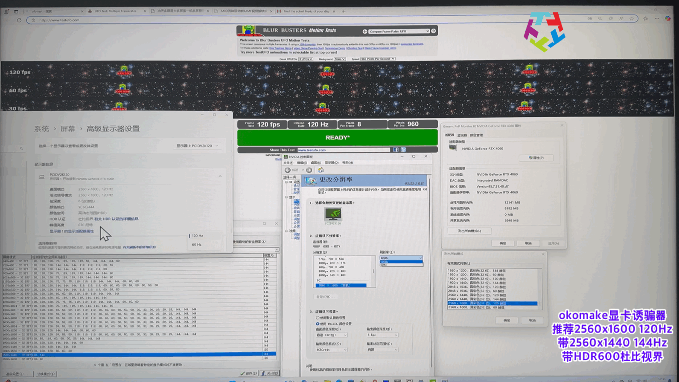
Task: Collapse the 3D settings tree node
Action: point(286,182)
